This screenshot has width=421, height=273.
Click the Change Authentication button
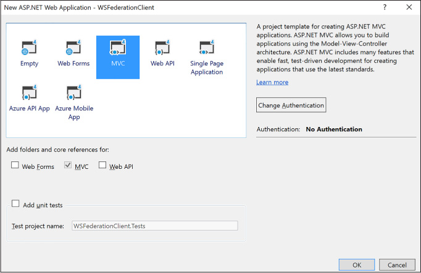[x=291, y=105]
